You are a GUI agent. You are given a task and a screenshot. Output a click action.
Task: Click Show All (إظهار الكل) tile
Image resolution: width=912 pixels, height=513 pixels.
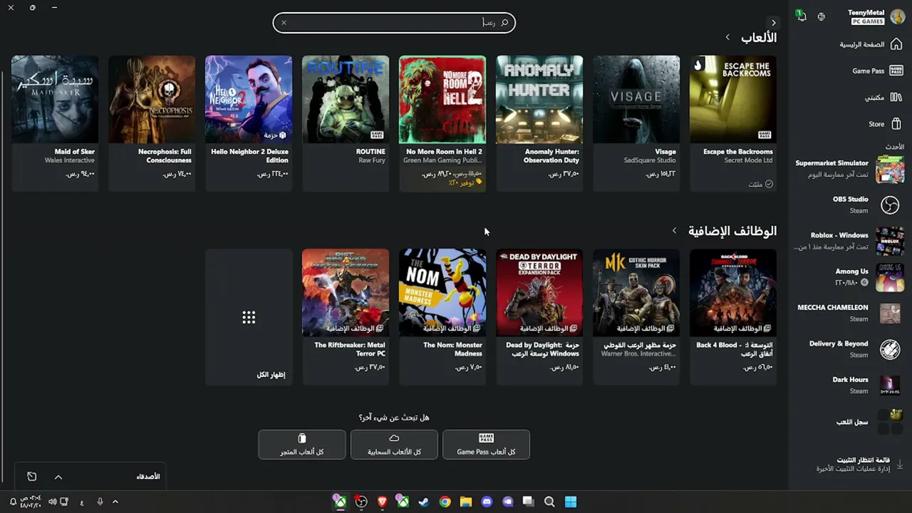tap(249, 316)
